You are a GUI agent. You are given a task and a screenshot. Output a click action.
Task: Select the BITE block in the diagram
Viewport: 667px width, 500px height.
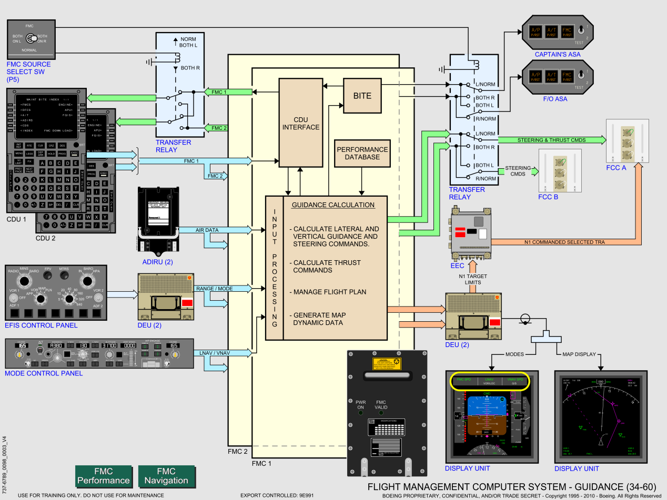[362, 96]
